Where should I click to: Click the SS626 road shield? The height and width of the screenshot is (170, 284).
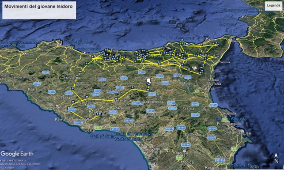[x=113, y=112]
